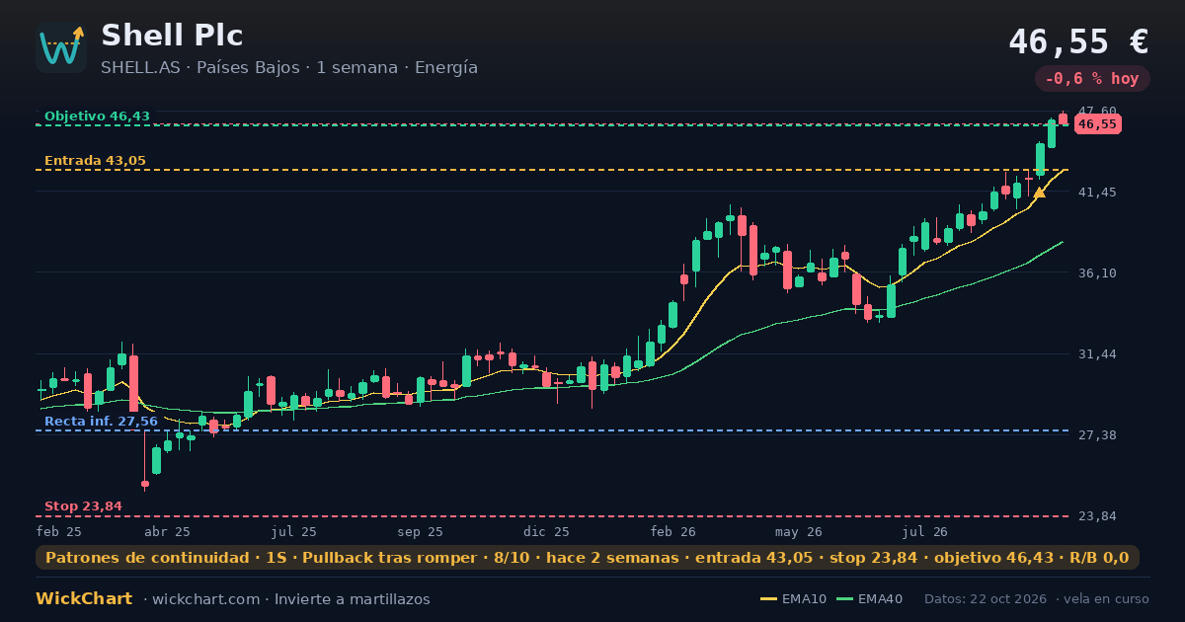Click the jul 26 date label
The height and width of the screenshot is (622, 1185).
tap(926, 531)
